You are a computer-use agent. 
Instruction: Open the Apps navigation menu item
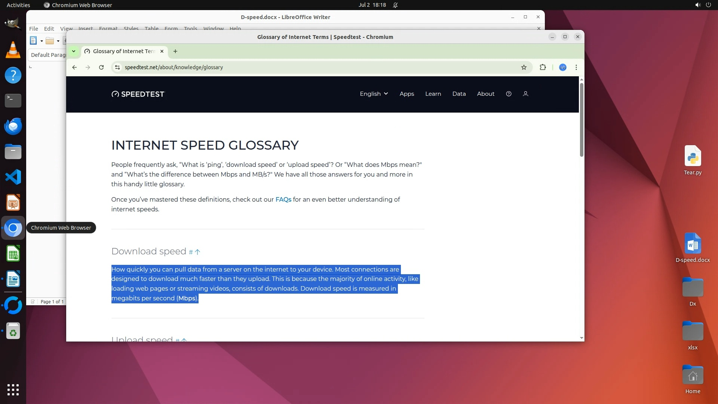(x=406, y=94)
